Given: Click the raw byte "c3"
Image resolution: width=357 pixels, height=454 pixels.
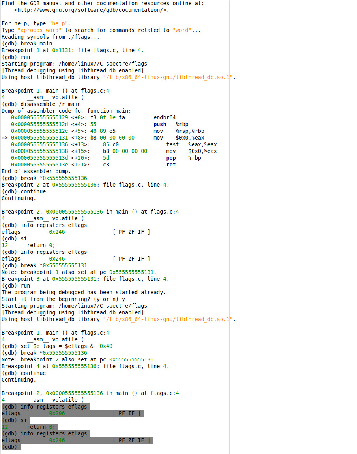Looking at the screenshot, I should (106, 165).
